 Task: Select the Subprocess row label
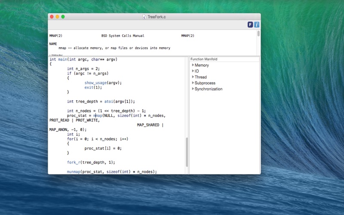coord(205,83)
